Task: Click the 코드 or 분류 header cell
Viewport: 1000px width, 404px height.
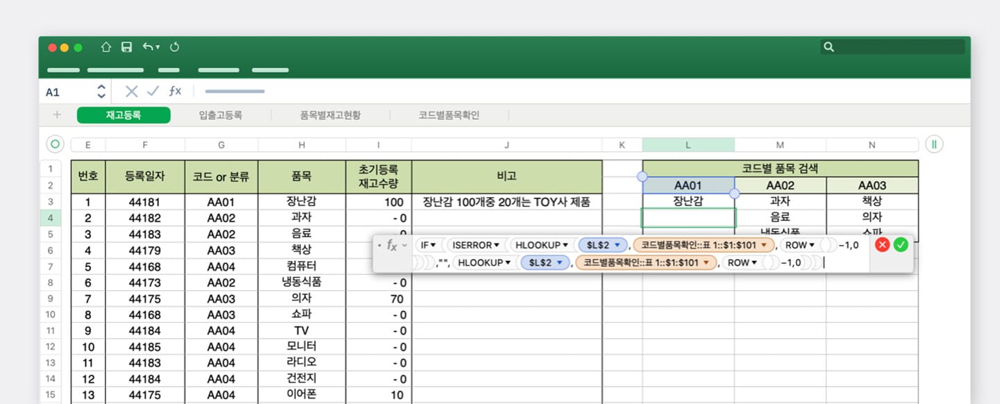Action: point(222,177)
